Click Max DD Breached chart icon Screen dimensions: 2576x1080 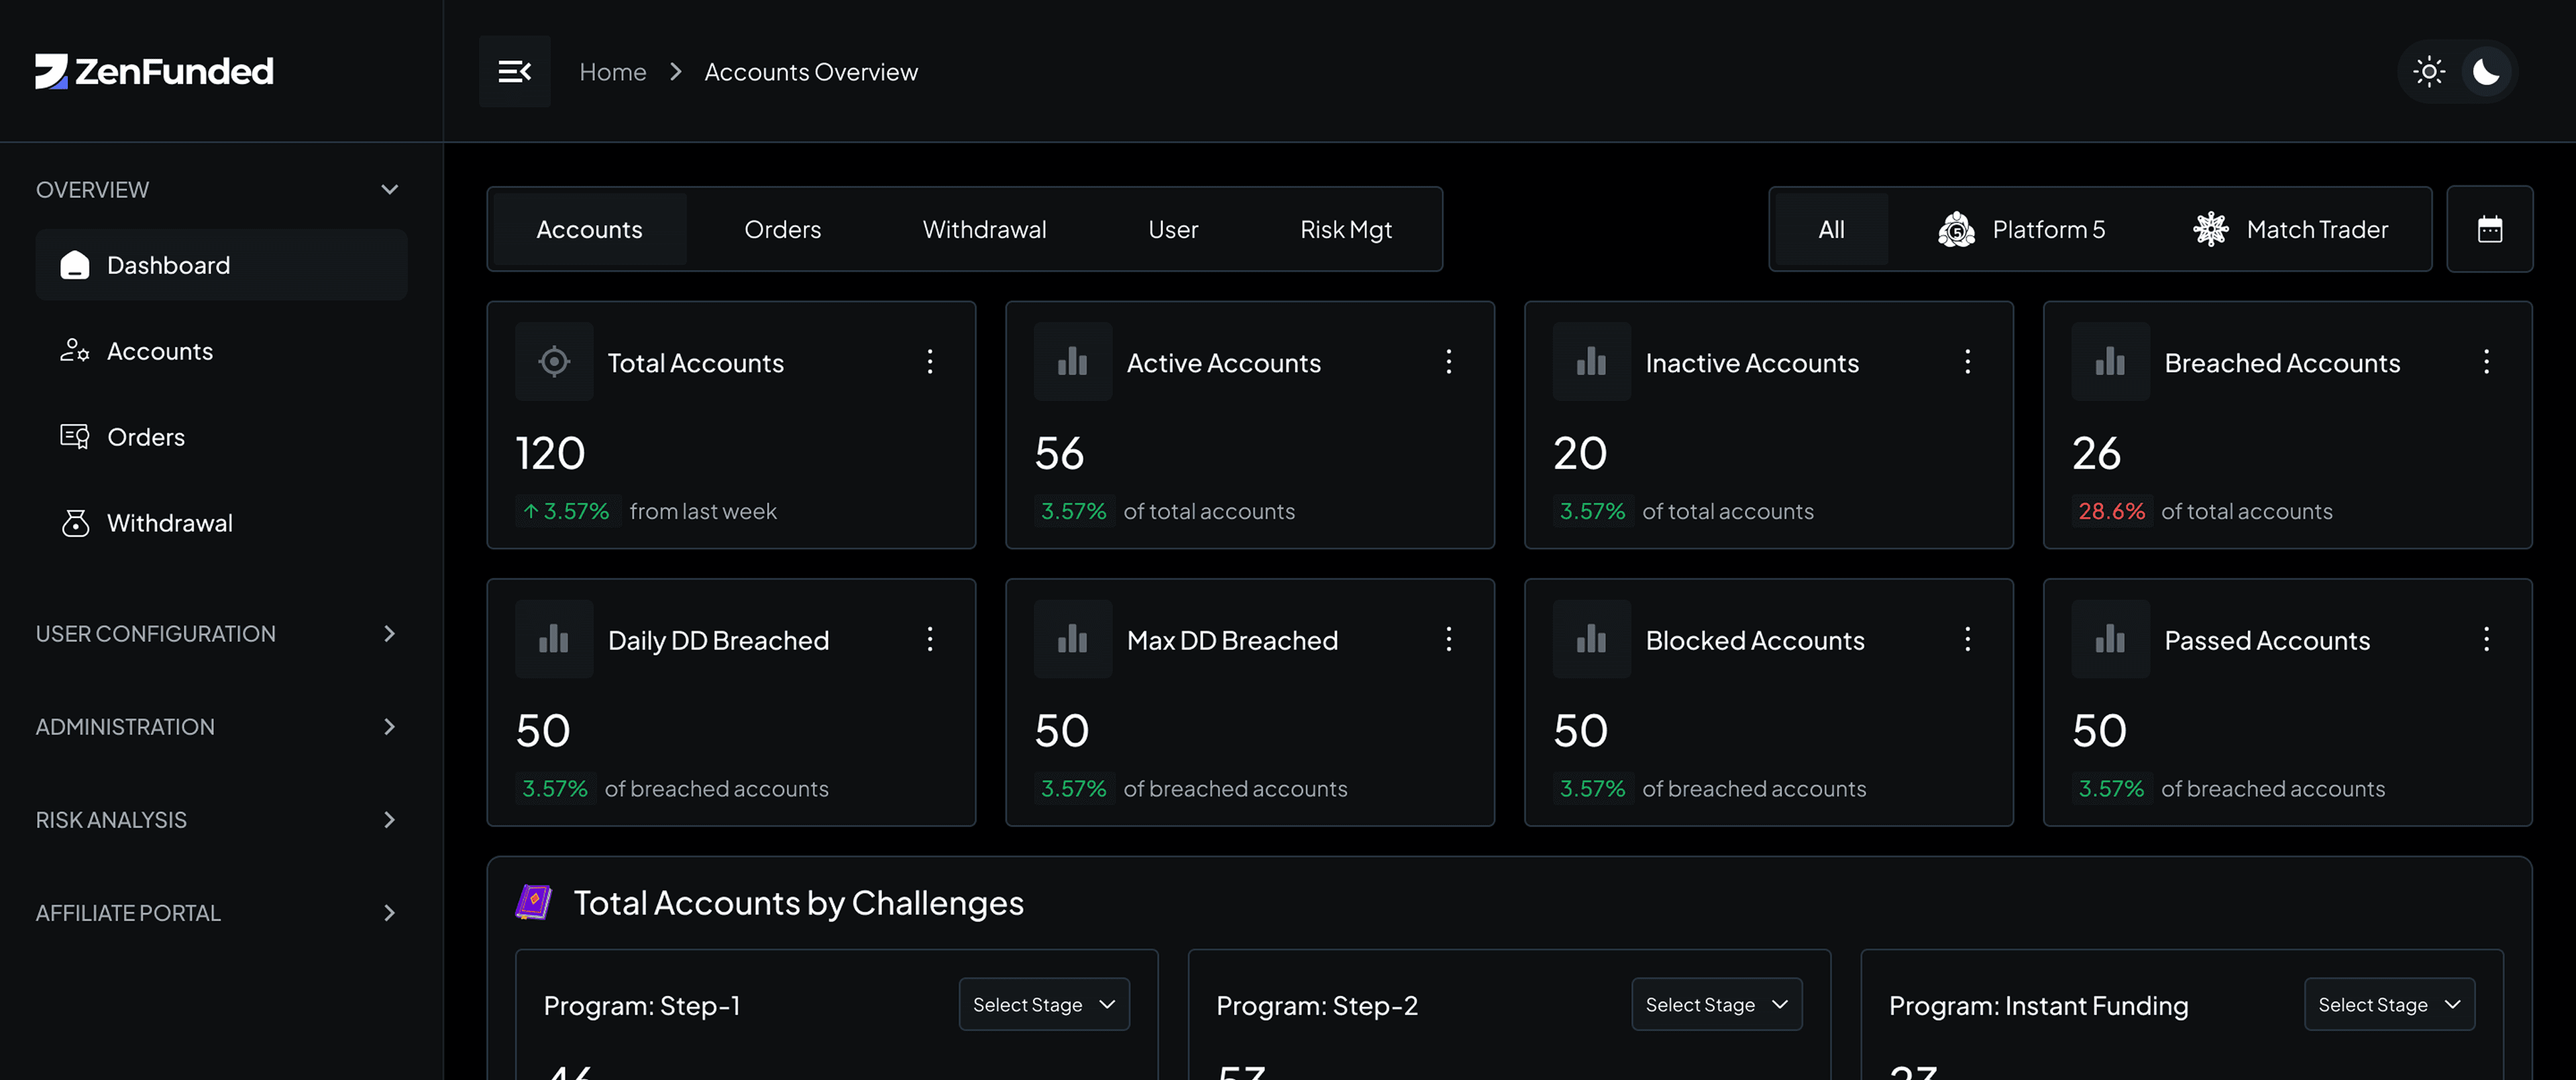[1073, 639]
